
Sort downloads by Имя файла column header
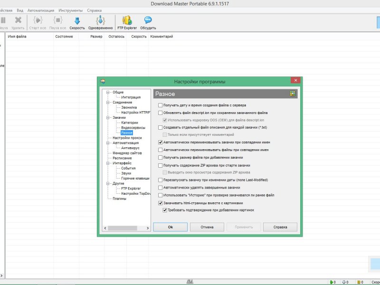(29, 37)
